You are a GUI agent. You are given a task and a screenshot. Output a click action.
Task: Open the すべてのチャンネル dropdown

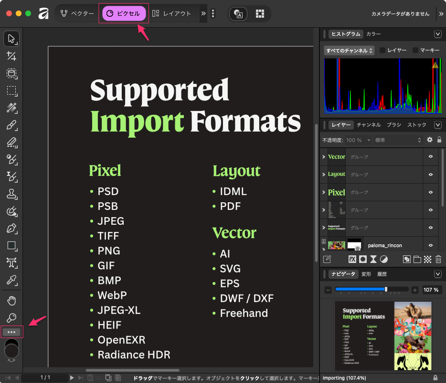point(349,50)
